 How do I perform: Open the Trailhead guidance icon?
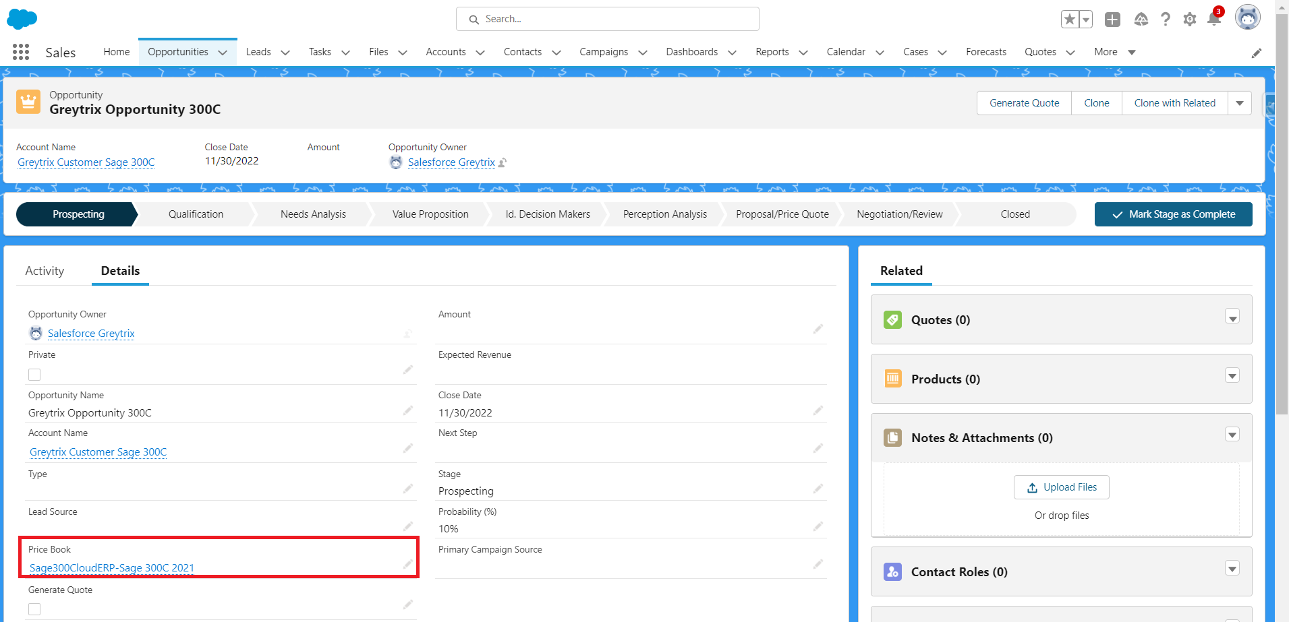click(1141, 20)
